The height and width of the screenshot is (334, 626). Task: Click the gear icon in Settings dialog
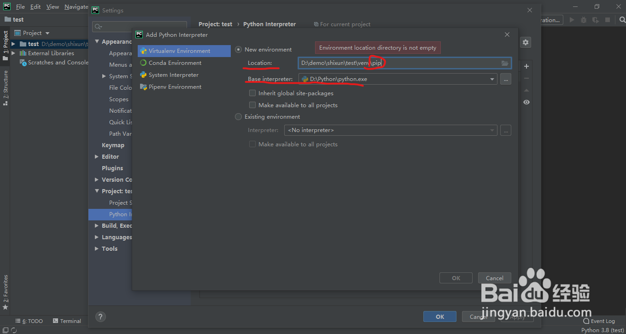click(x=526, y=42)
